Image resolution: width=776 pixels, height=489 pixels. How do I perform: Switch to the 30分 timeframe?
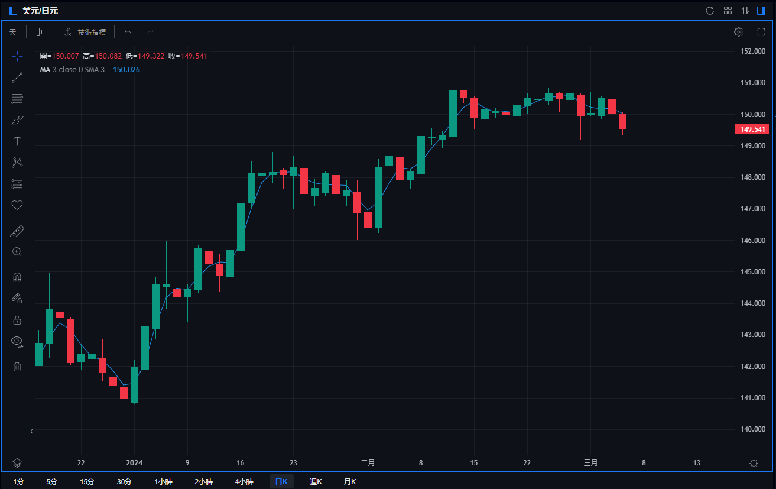pyautogui.click(x=124, y=482)
